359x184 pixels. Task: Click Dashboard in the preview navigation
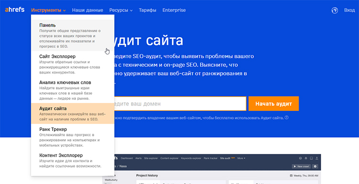127,158
